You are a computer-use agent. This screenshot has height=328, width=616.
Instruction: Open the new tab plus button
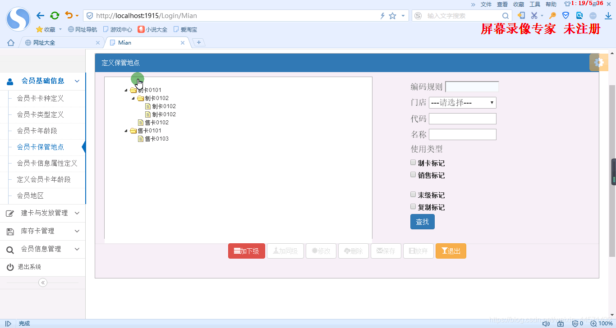199,42
